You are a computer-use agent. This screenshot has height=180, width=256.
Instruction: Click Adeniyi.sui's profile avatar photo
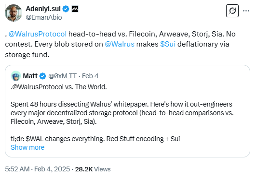click(x=13, y=13)
